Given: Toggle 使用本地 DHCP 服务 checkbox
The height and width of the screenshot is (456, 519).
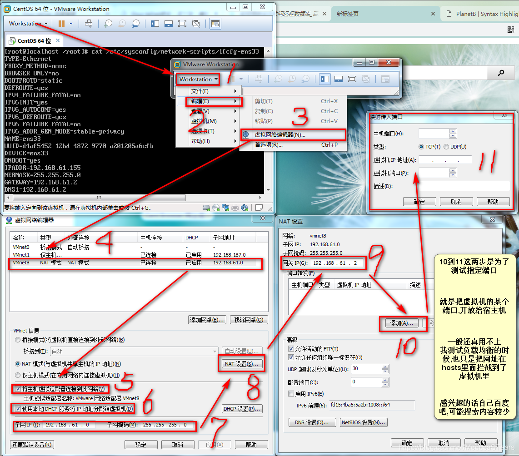Looking at the screenshot, I should tap(18, 409).
